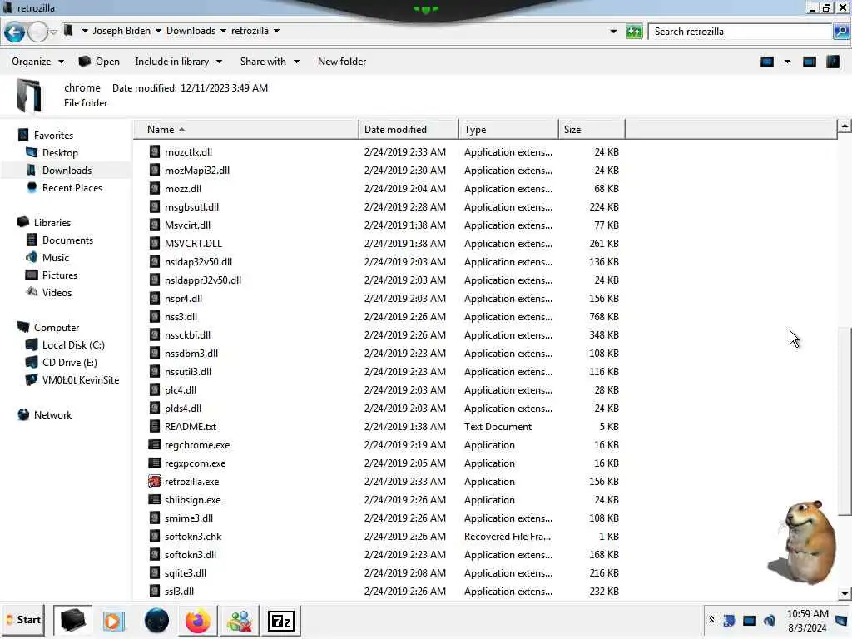Click in the Search retrozilla field
The image size is (852, 639).
click(x=740, y=32)
